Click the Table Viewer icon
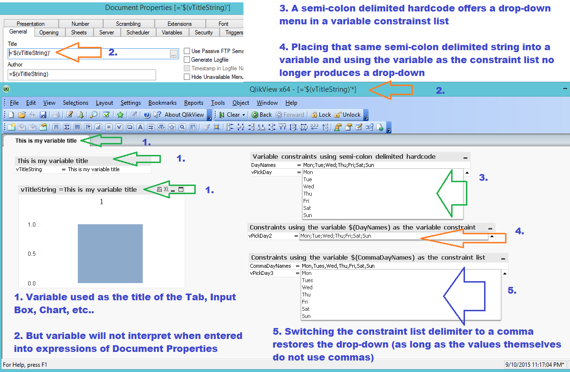The height and width of the screenshot is (372, 570). click(369, 127)
